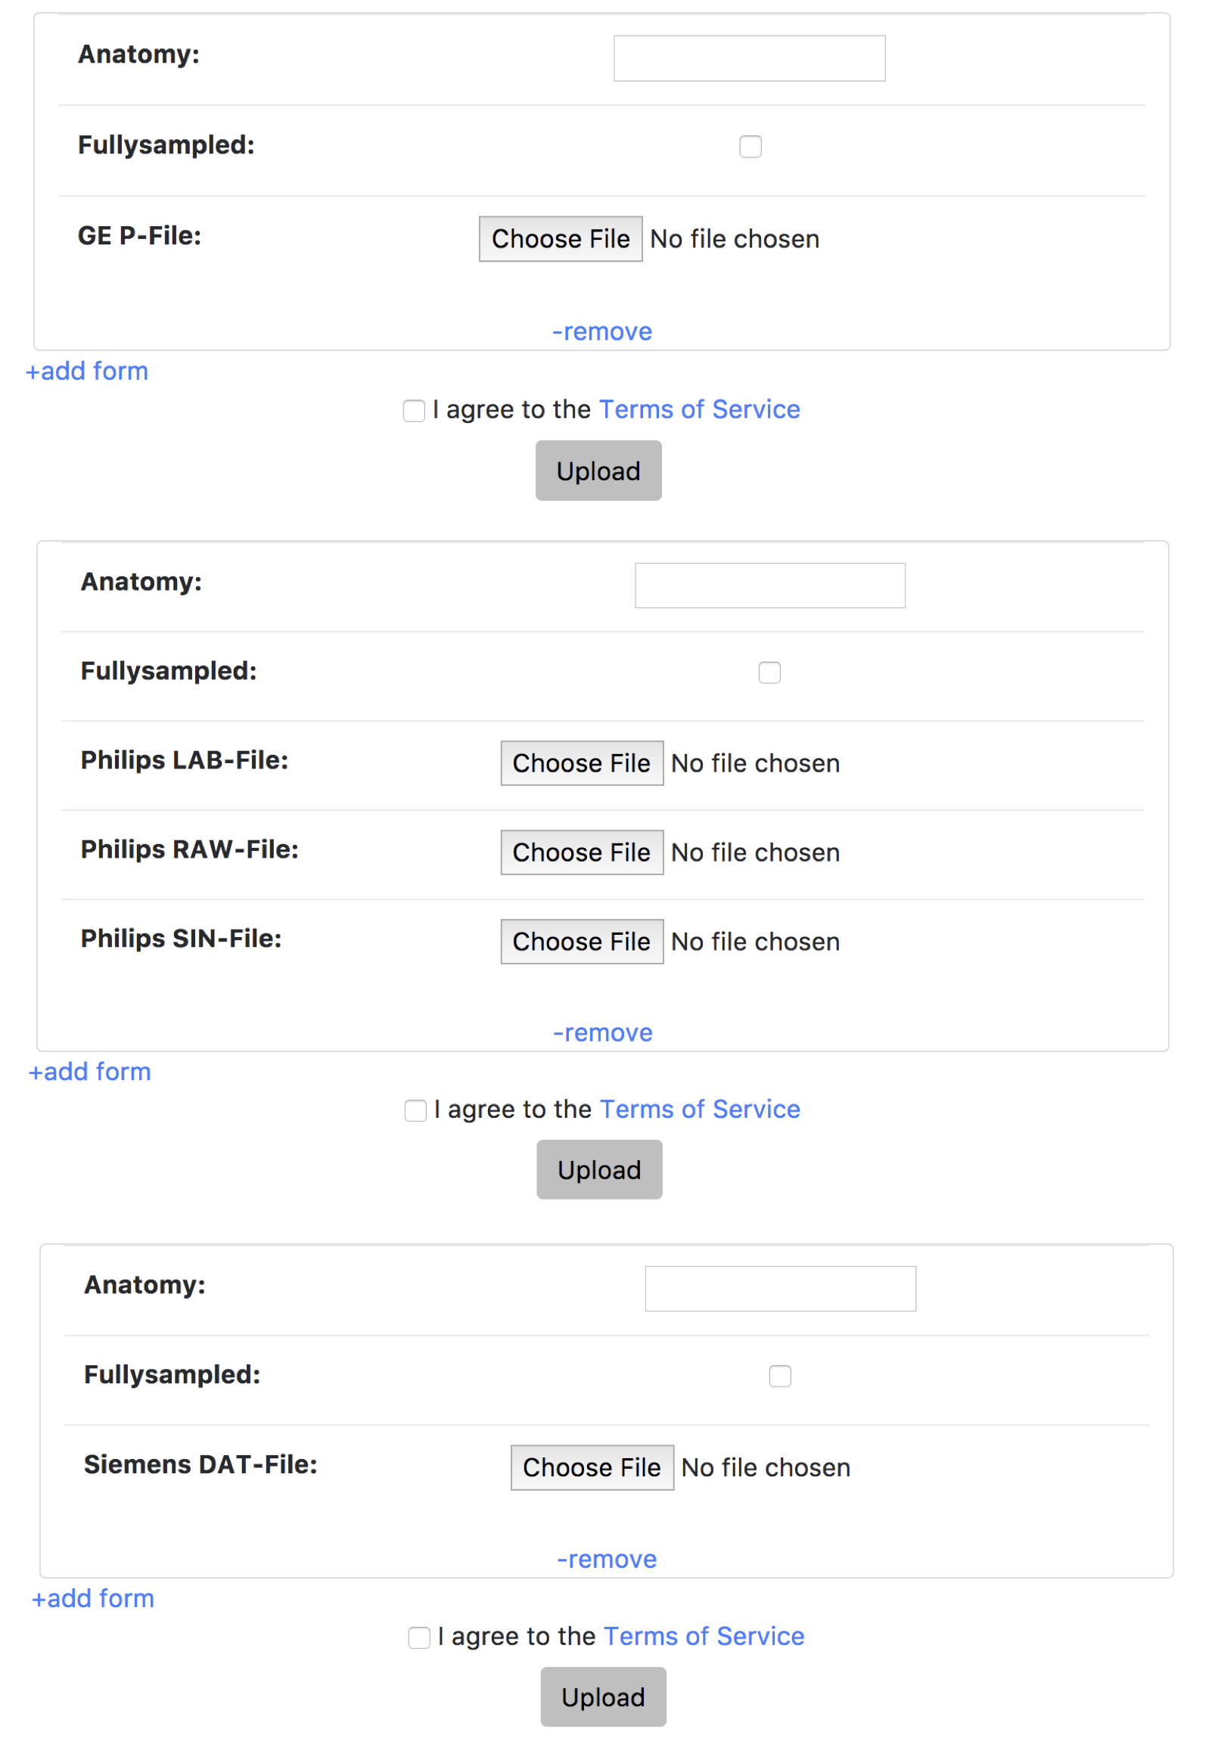
Task: Click the Anatomy field in Philips form
Action: pyautogui.click(x=769, y=585)
